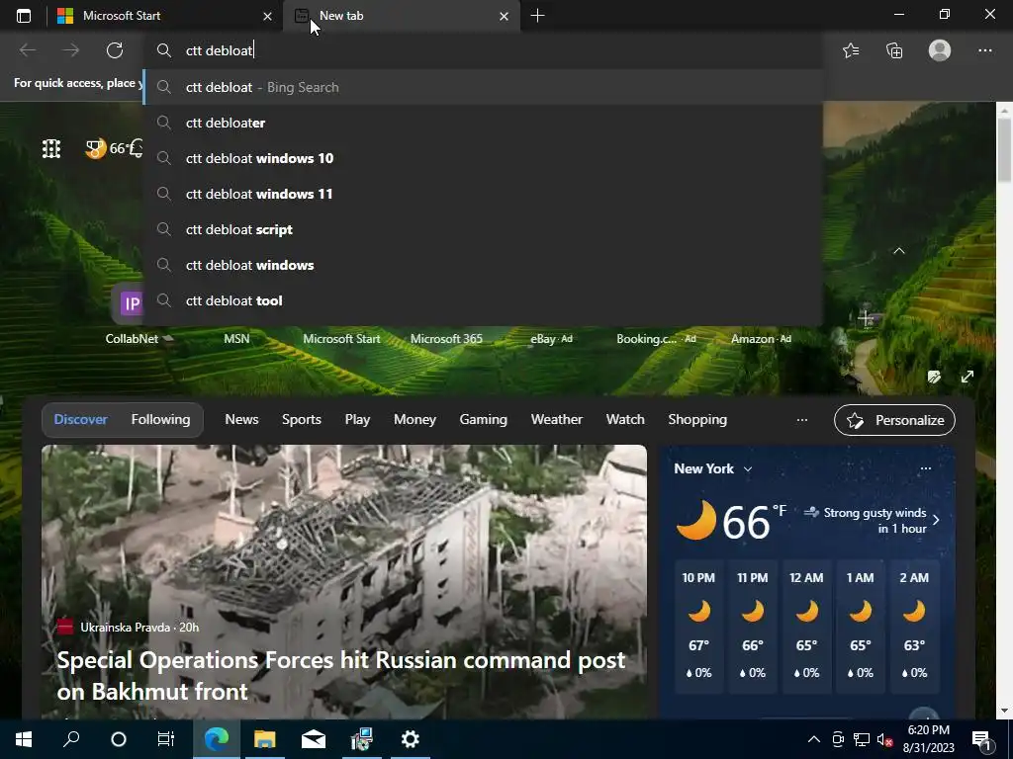Open Mail app from taskbar

click(x=314, y=739)
